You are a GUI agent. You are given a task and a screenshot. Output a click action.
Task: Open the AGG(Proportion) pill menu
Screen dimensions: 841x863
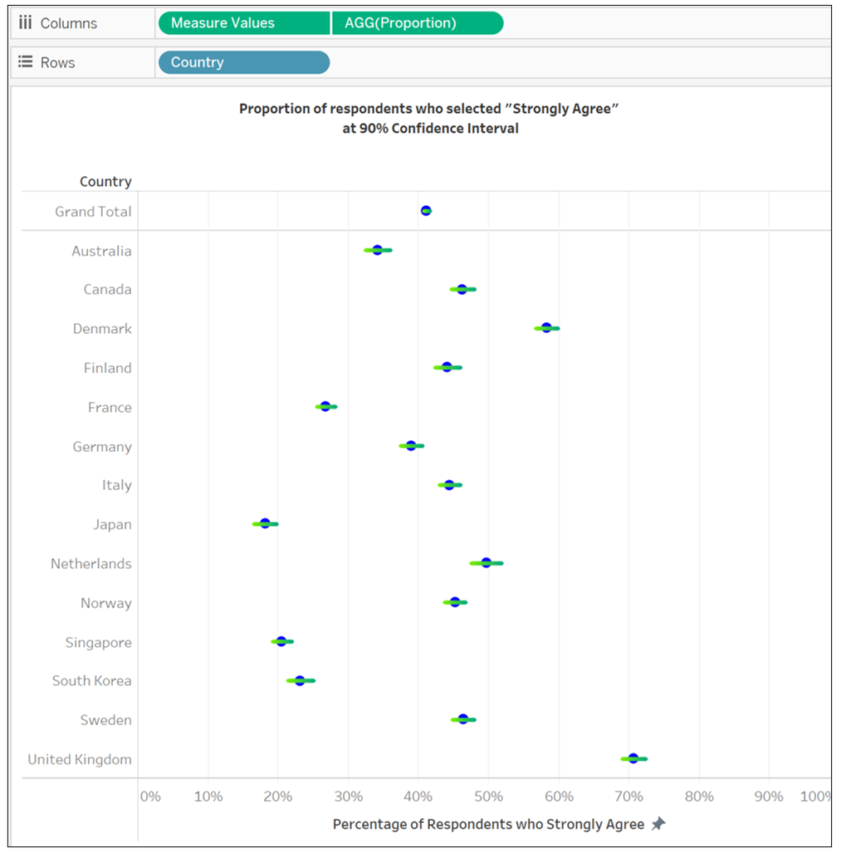(417, 23)
